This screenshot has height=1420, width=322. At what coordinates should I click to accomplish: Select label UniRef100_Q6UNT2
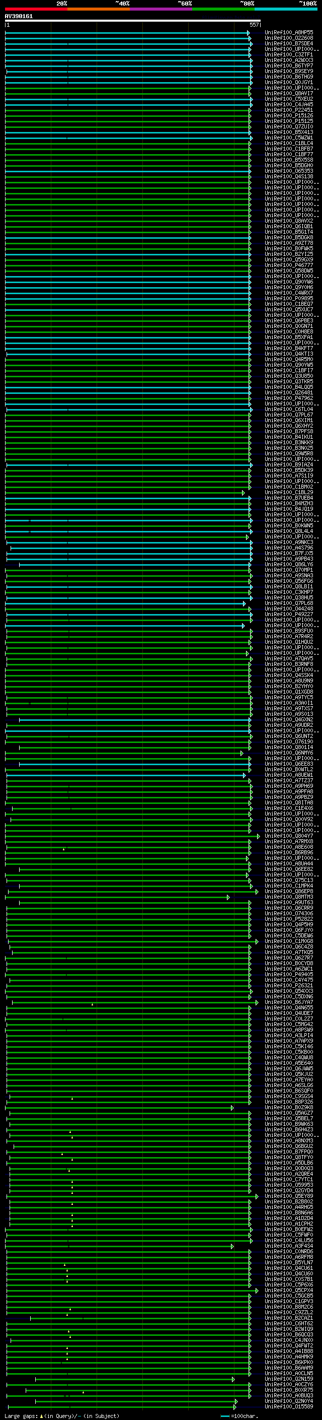coord(289,736)
